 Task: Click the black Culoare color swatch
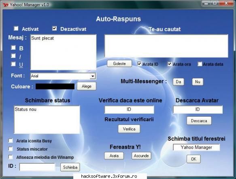pyautogui.click(x=55, y=86)
